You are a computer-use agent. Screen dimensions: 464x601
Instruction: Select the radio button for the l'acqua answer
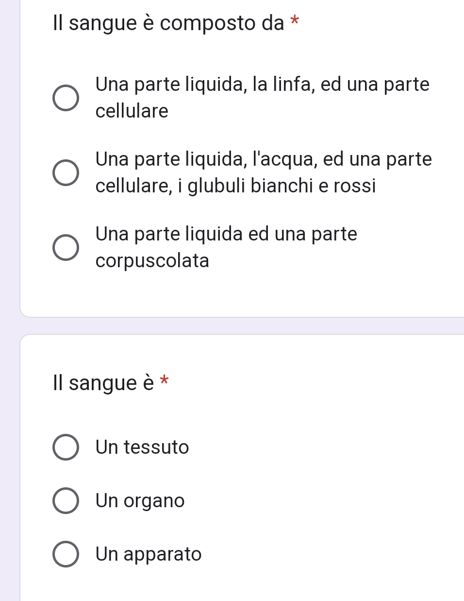tap(66, 172)
